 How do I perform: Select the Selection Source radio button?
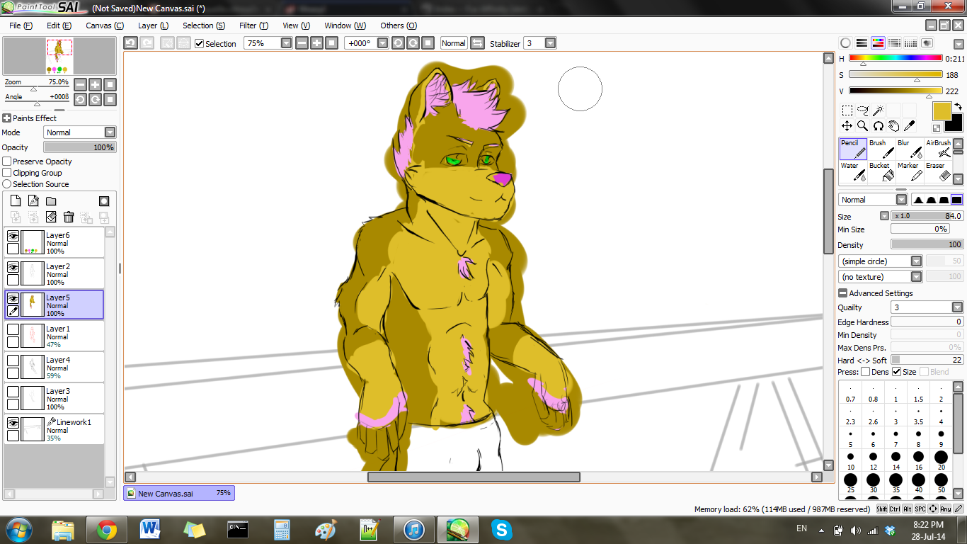[7, 184]
